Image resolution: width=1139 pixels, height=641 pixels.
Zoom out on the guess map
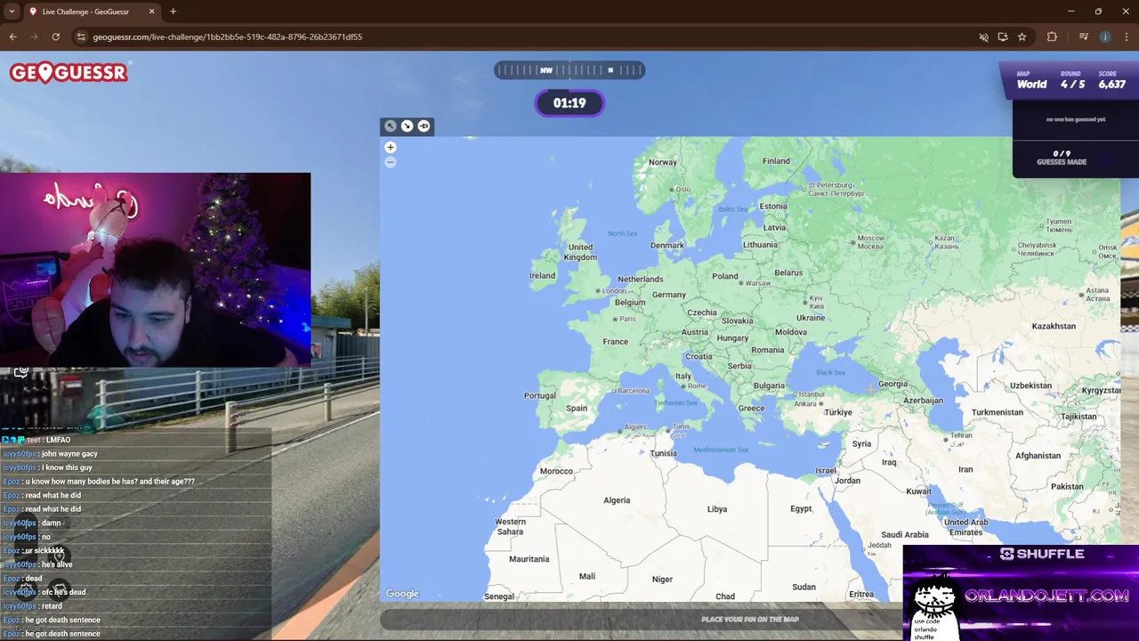tap(390, 162)
